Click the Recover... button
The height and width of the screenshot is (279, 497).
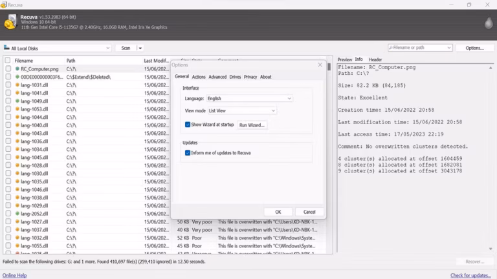[475, 262]
